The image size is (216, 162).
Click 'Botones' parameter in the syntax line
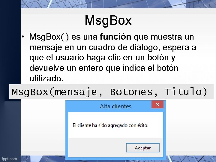coord(131,92)
